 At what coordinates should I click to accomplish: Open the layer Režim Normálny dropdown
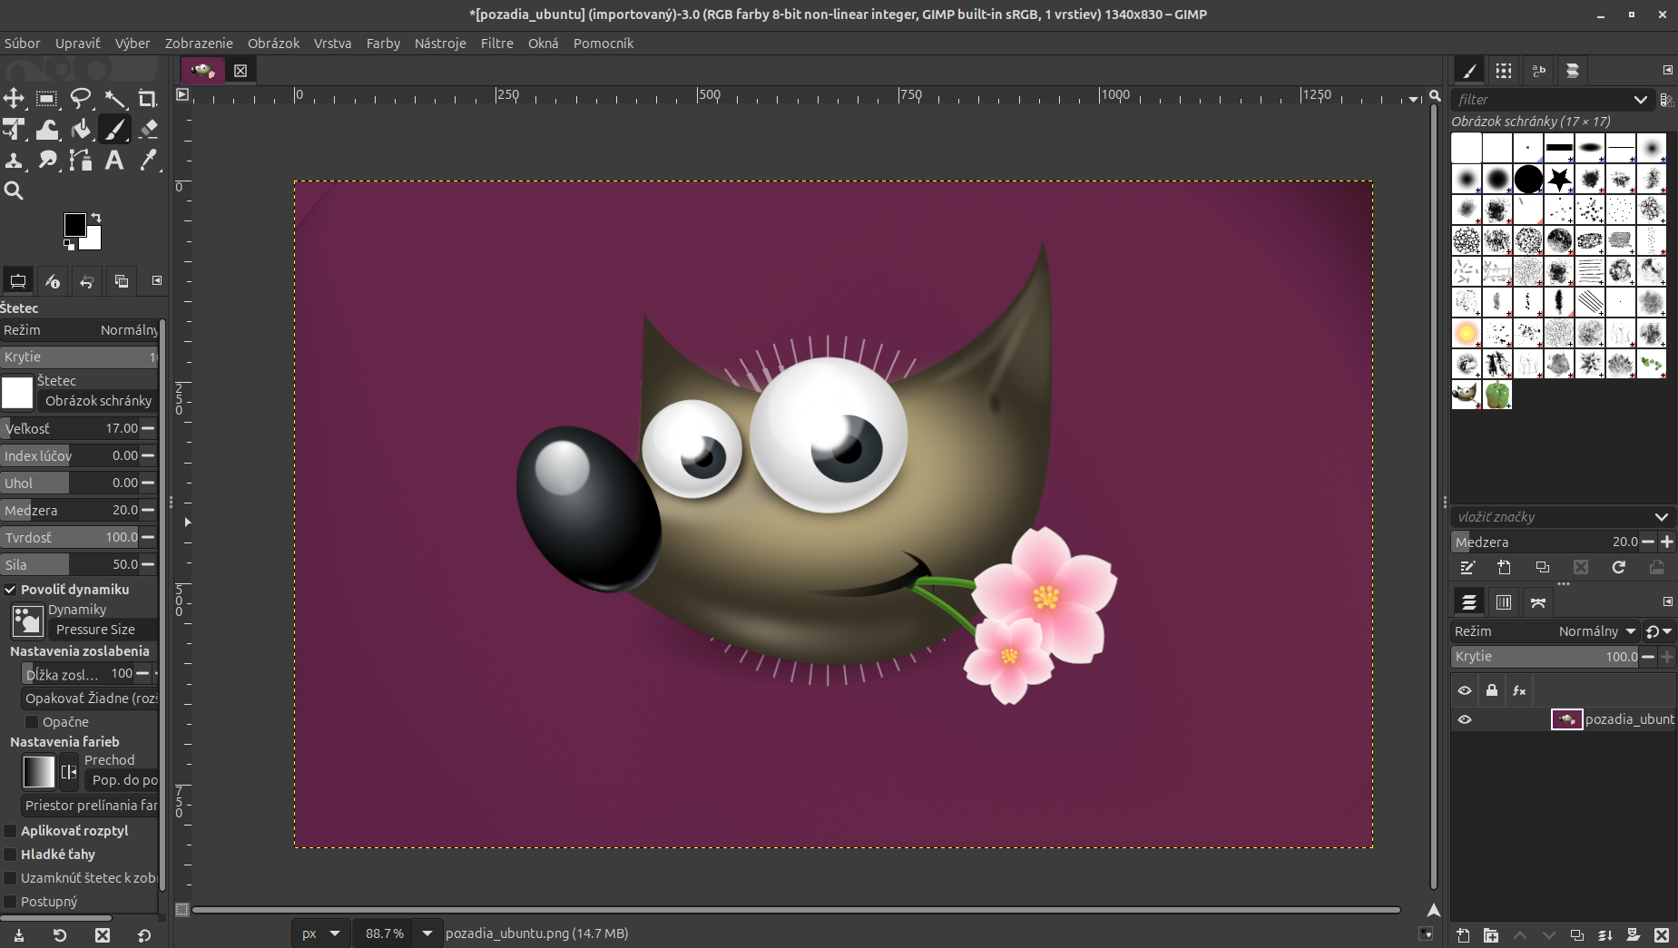click(x=1545, y=631)
